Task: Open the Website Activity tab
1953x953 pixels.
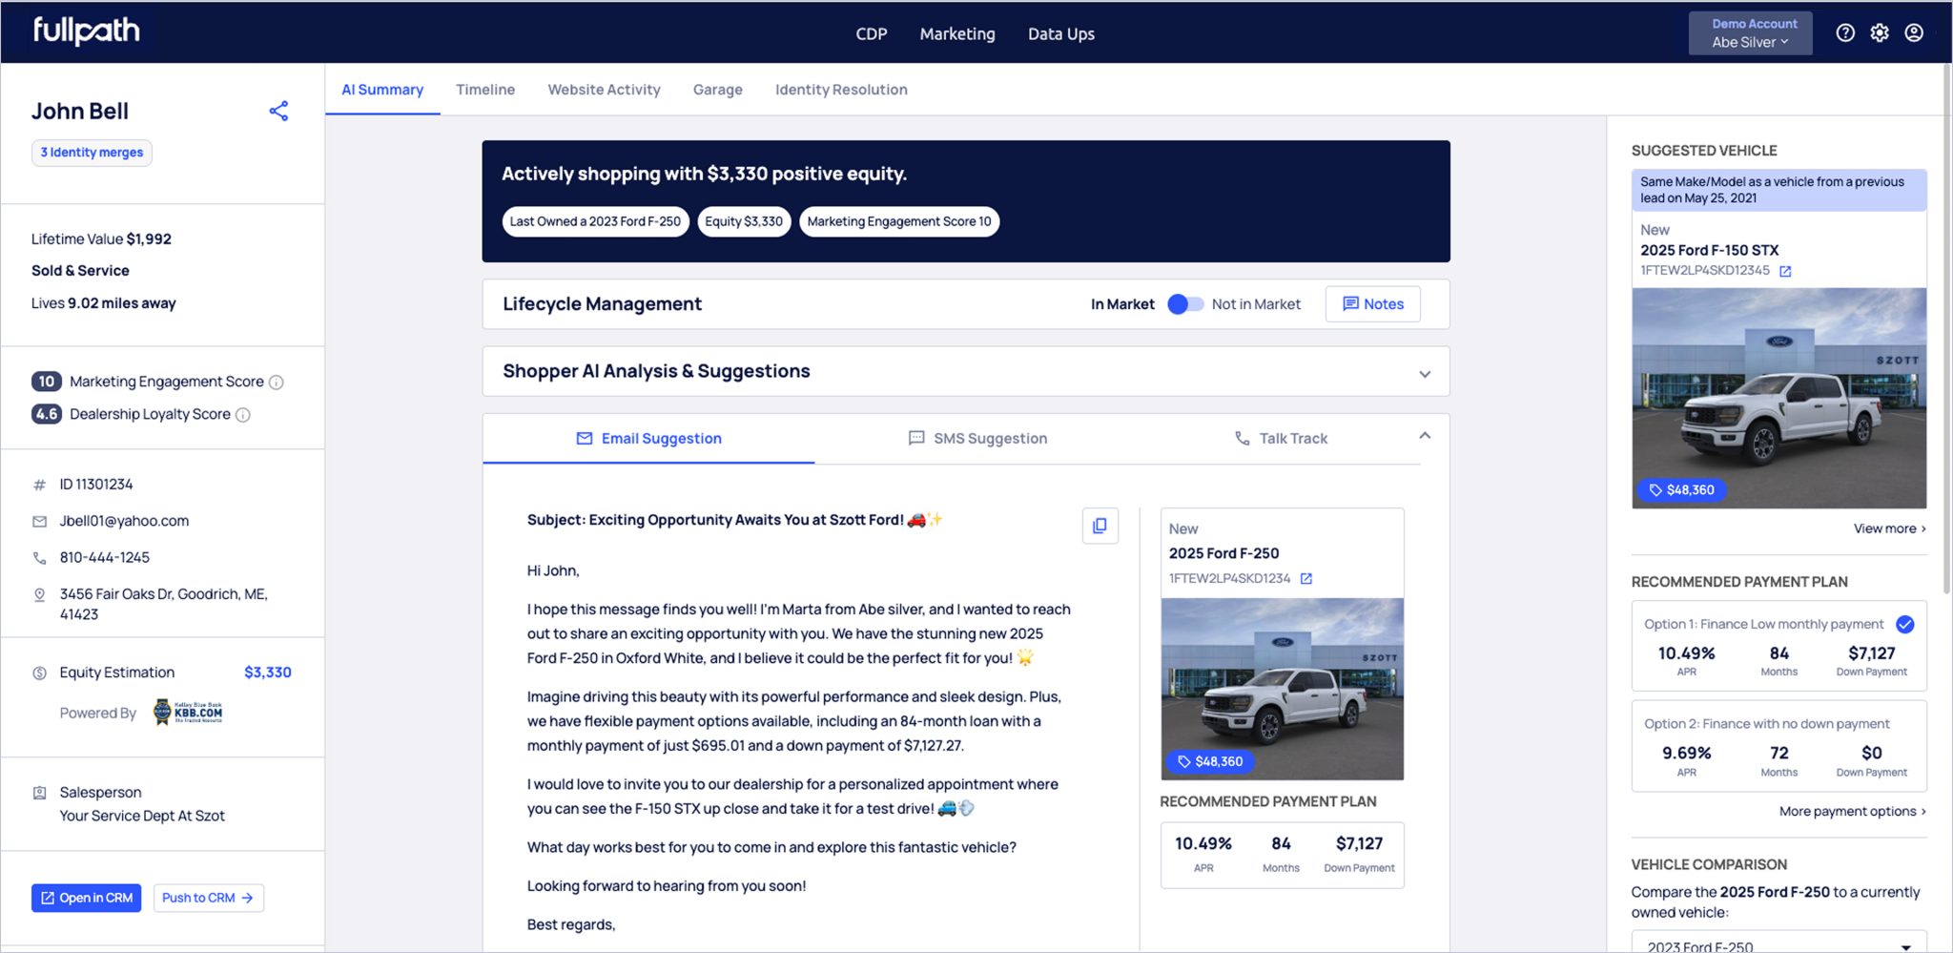Action: (x=604, y=90)
